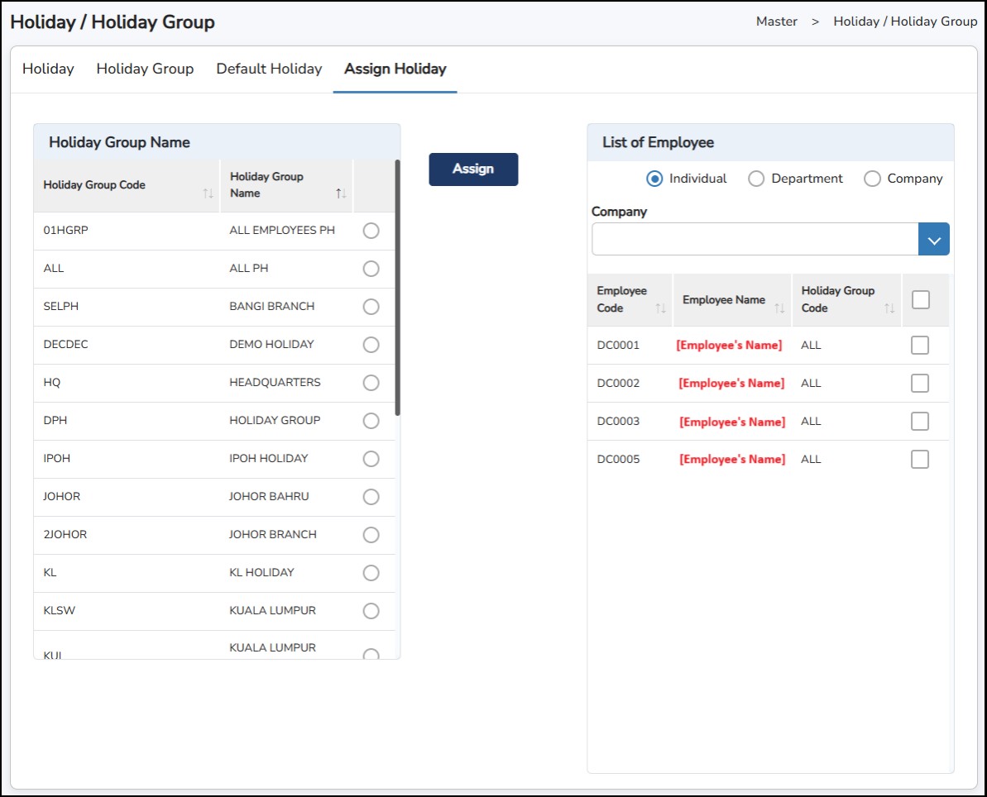Image resolution: width=987 pixels, height=797 pixels.
Task: Click the holiday group list scrollbar
Action: click(x=398, y=289)
